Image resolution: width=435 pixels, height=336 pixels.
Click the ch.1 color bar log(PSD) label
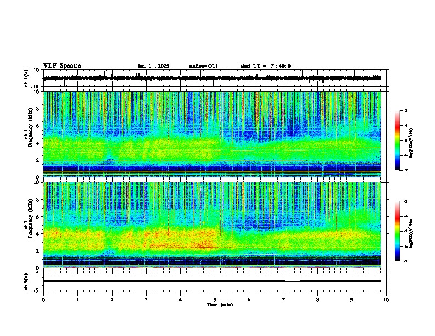411,143
